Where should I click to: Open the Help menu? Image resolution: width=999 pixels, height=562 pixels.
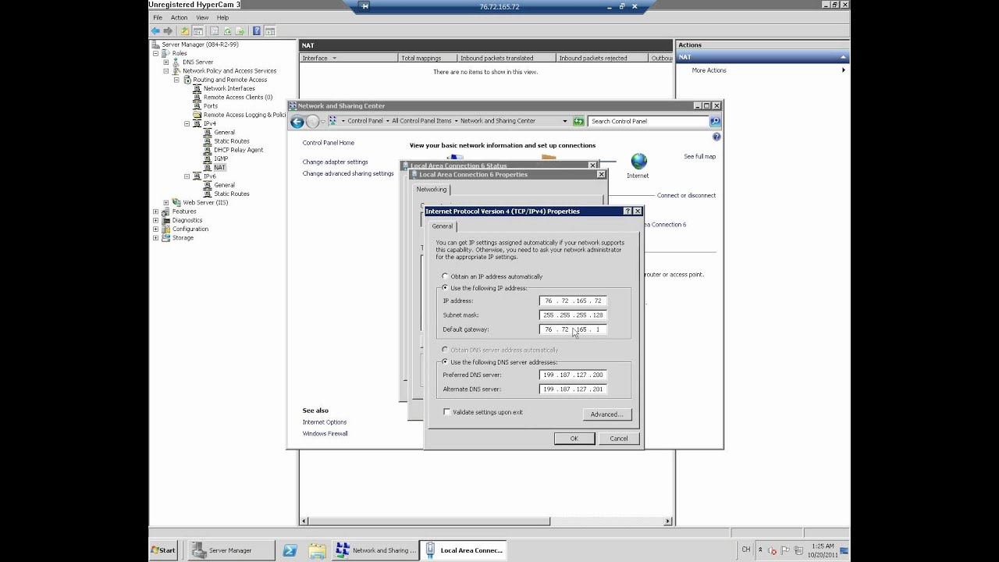tap(223, 17)
